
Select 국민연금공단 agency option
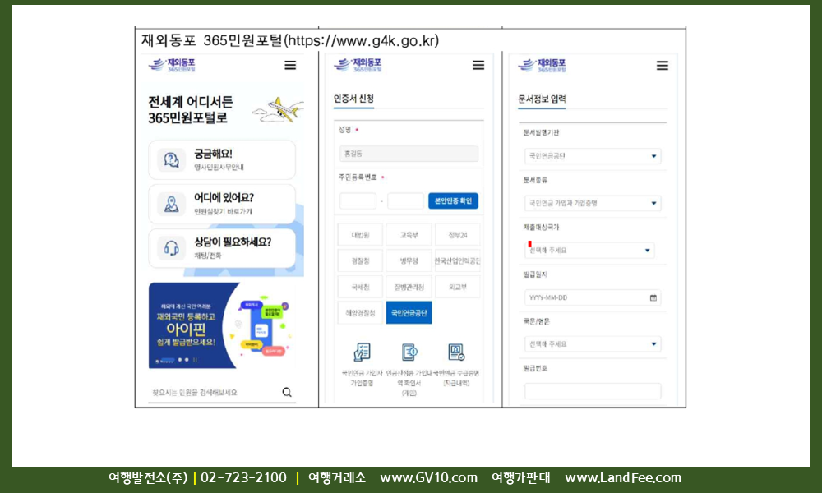point(409,313)
